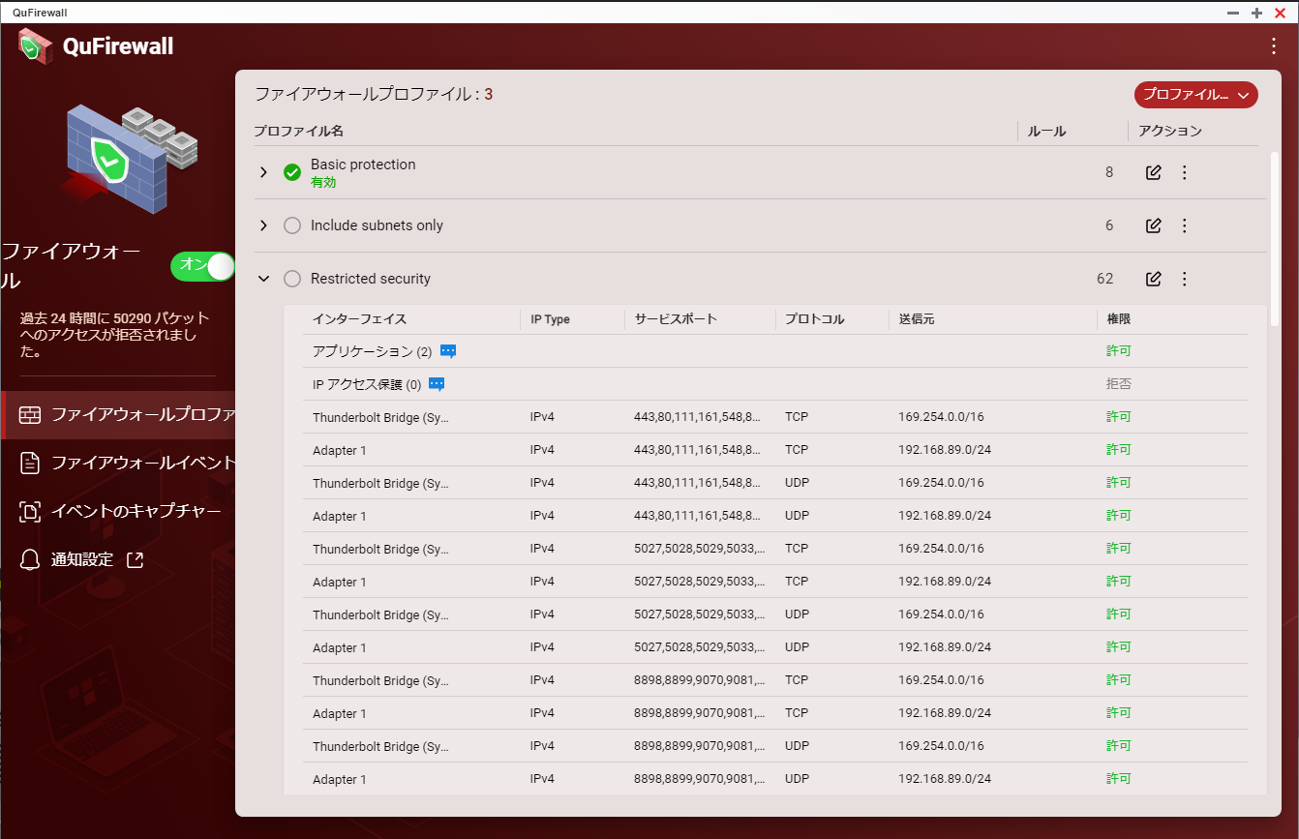Viewport: 1299px width, 839px height.
Task: Click the ルール column header
Action: point(1046,131)
